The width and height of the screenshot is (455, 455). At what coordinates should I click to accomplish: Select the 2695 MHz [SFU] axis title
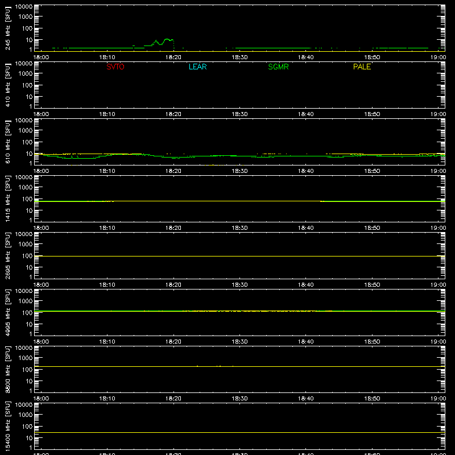tap(7, 255)
